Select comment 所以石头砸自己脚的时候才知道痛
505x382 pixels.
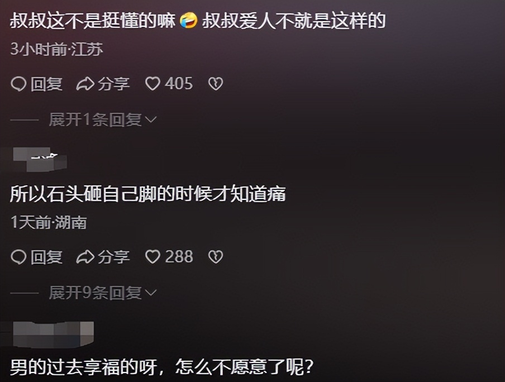click(x=148, y=194)
